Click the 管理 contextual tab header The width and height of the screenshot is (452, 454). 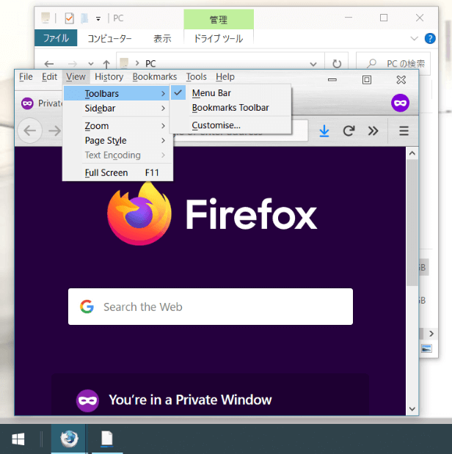219,19
